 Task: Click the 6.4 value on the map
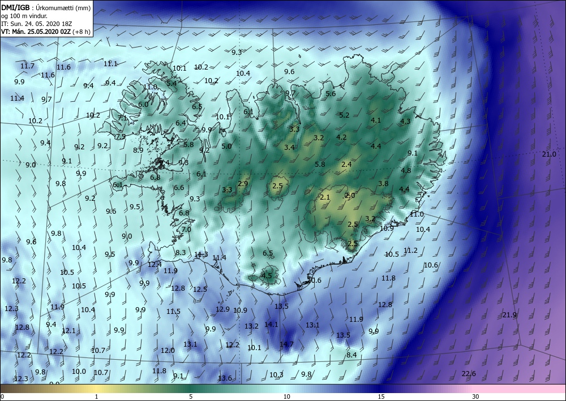click(181, 123)
